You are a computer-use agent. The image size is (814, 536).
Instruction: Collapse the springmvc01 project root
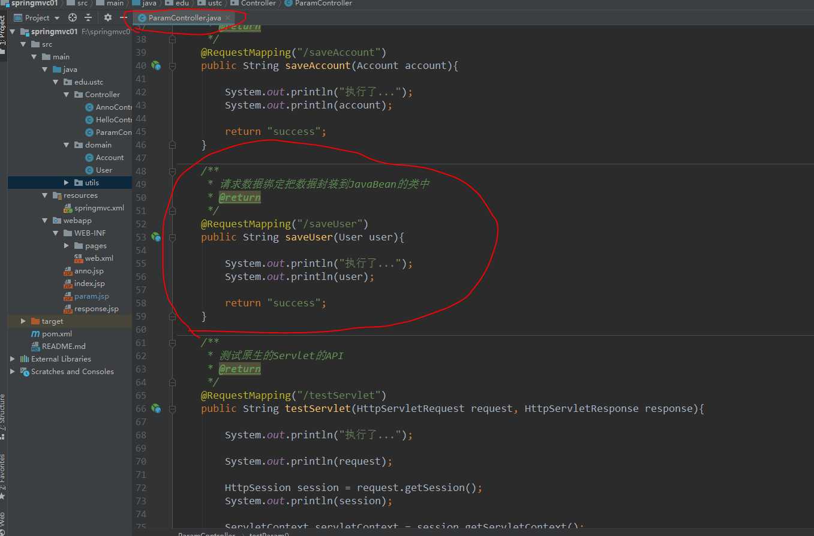point(13,32)
